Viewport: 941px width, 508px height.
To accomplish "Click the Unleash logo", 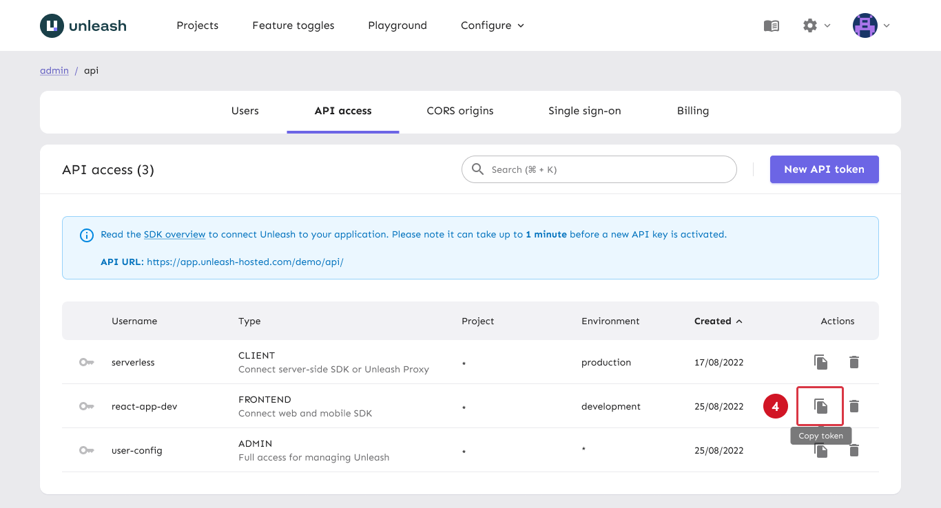I will (x=83, y=25).
